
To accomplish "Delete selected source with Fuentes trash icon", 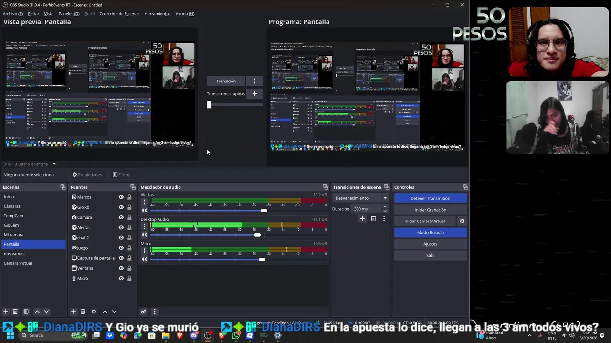I will tap(83, 312).
